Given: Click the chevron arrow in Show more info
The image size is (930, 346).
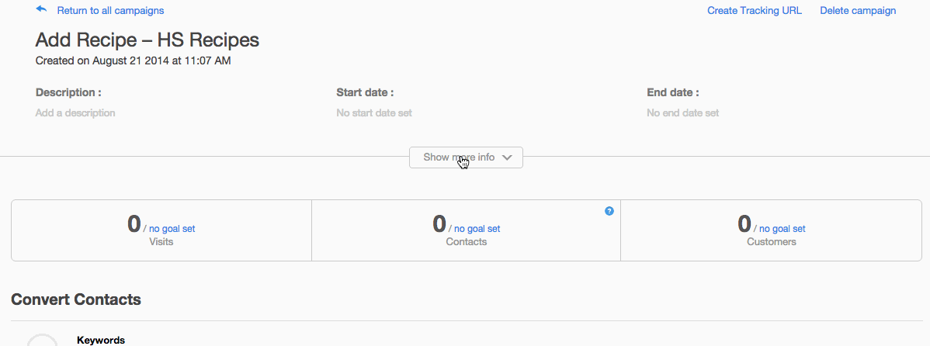Looking at the screenshot, I should (x=506, y=157).
